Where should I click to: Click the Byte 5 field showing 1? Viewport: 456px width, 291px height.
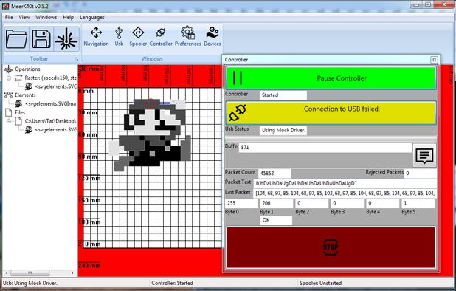(418, 203)
